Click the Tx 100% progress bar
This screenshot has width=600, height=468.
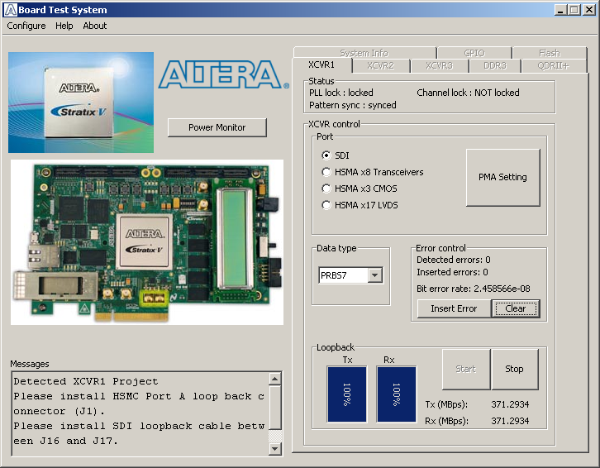point(346,394)
